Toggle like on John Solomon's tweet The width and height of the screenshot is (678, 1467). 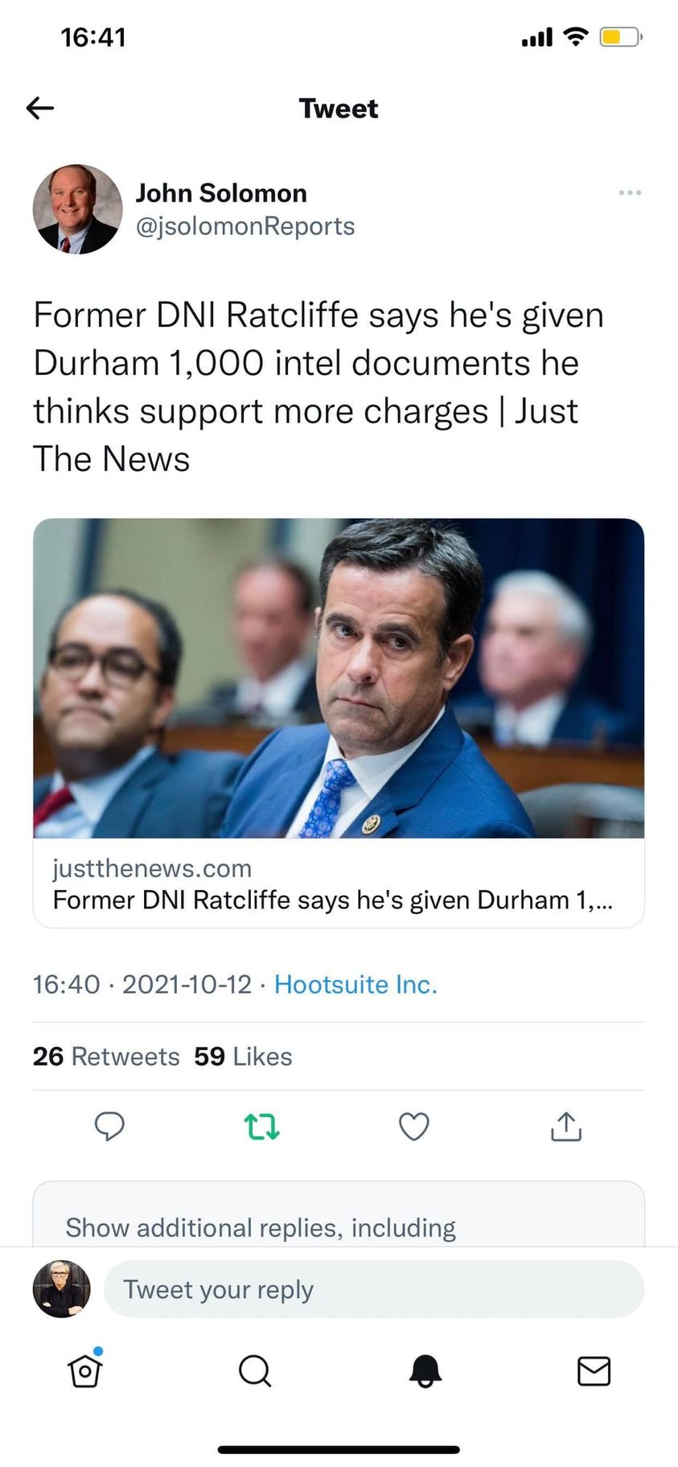point(413,1127)
